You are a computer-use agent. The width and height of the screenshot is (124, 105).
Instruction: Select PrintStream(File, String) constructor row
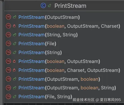click(64, 97)
